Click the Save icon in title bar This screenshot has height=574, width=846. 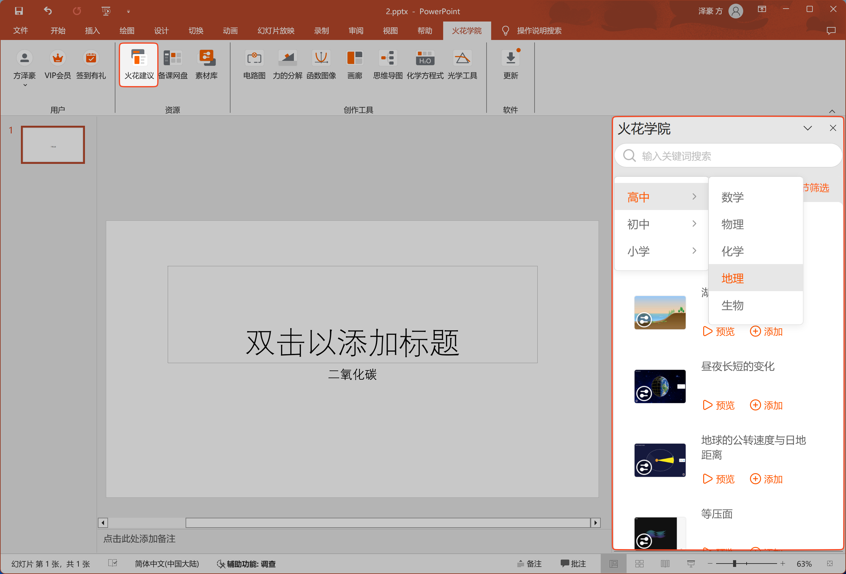(18, 11)
